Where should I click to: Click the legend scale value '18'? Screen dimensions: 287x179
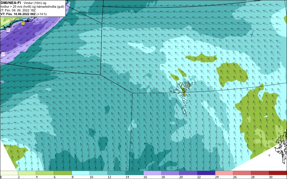pyautogui.click(x=163, y=177)
